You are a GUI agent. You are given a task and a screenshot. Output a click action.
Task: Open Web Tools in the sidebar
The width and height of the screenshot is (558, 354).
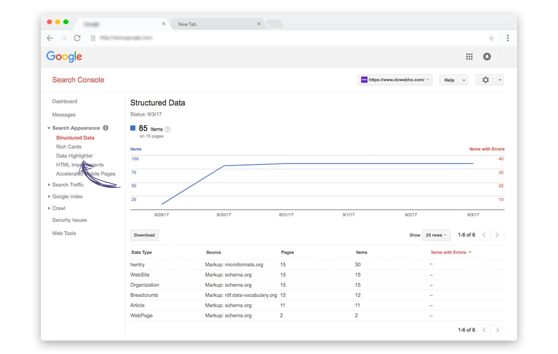(x=64, y=233)
